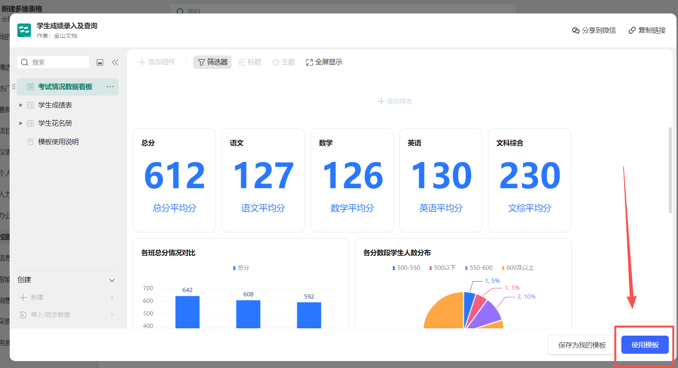Click the copy link chain icon
Viewport: 678px width, 368px height.
coord(632,30)
